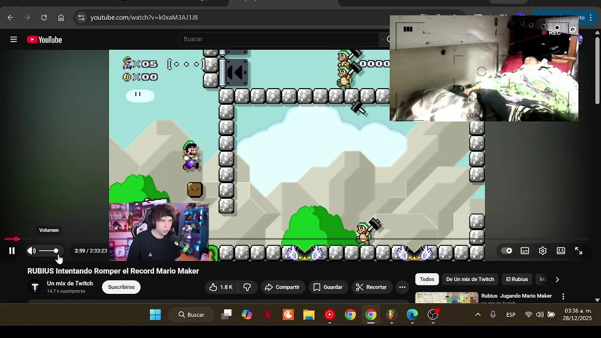Toggle the autoplay switch in the player
601x338 pixels.
pos(507,251)
